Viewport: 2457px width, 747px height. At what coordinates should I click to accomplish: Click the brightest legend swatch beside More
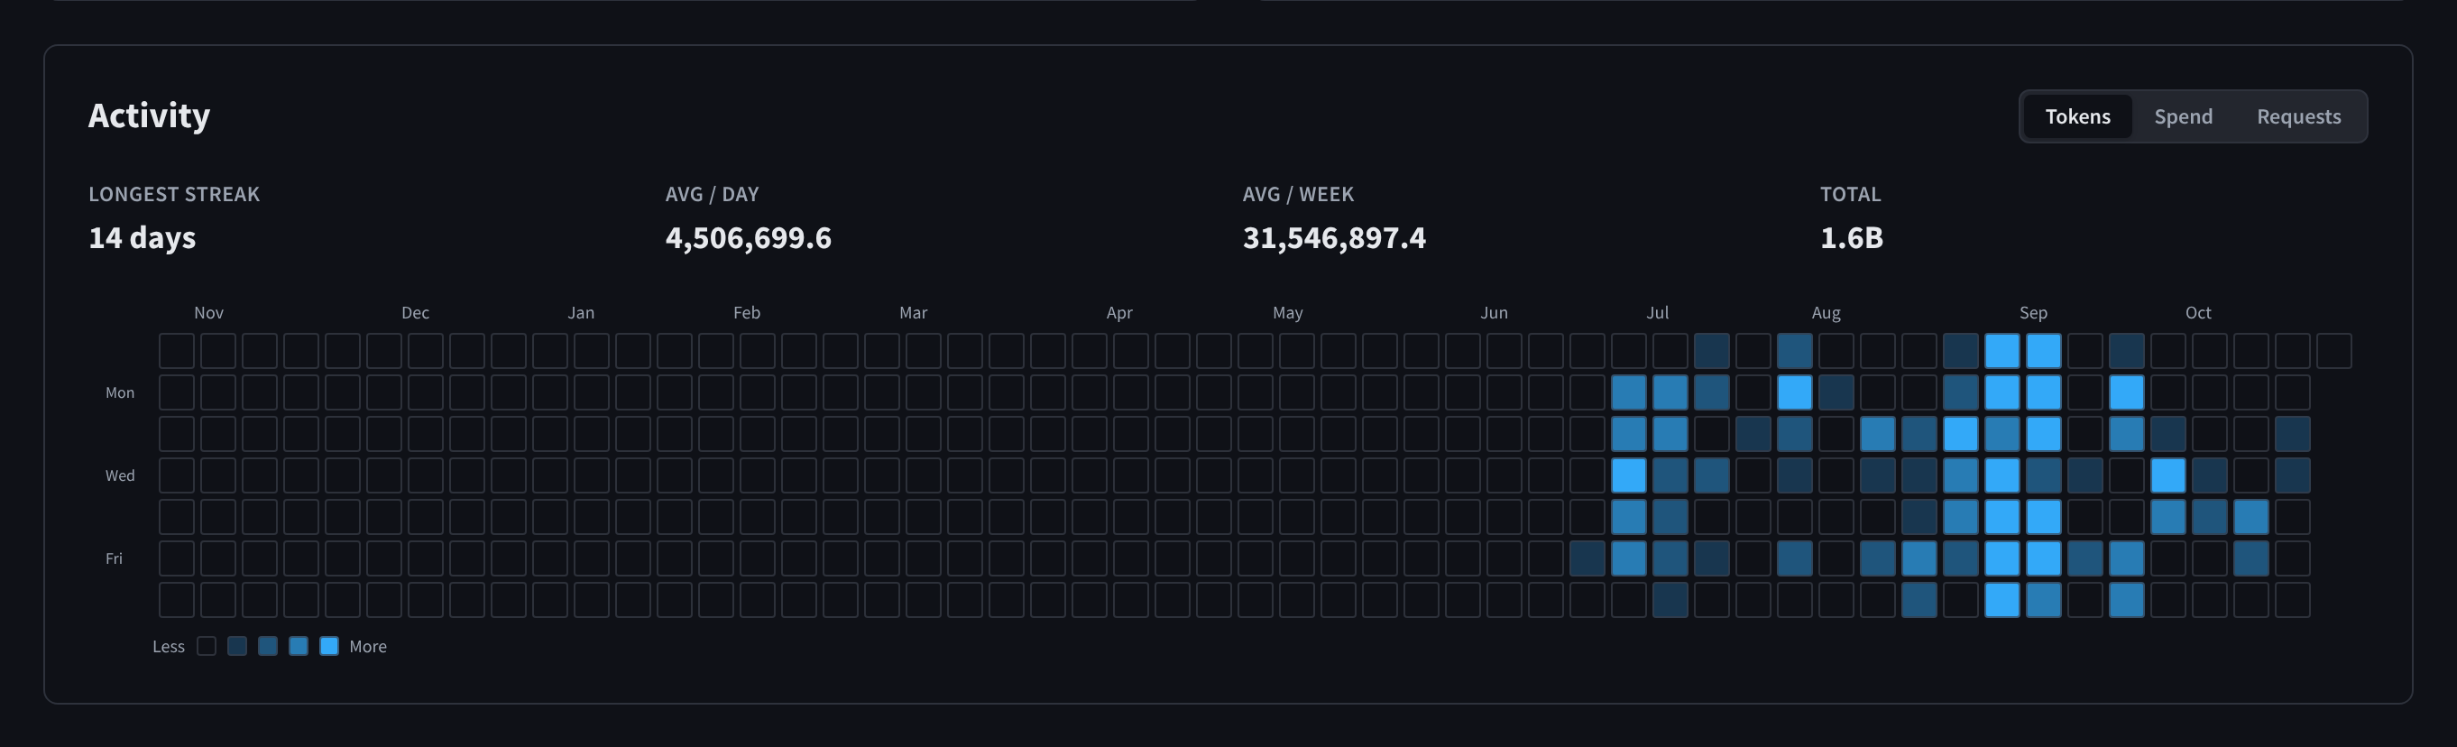coord(329,646)
